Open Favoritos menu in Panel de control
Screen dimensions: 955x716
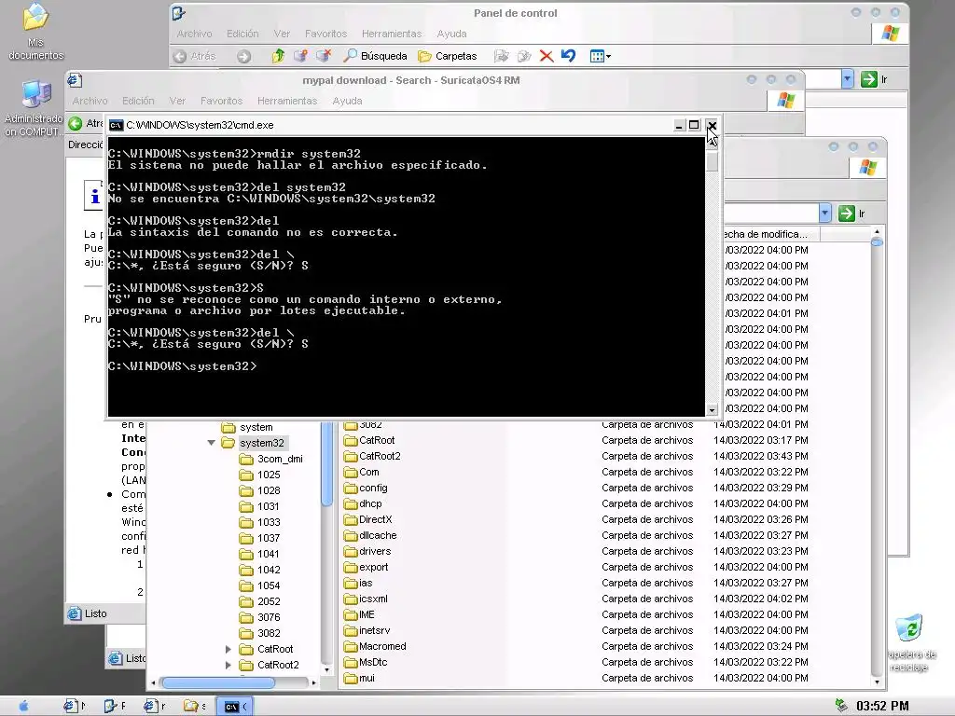pos(325,34)
